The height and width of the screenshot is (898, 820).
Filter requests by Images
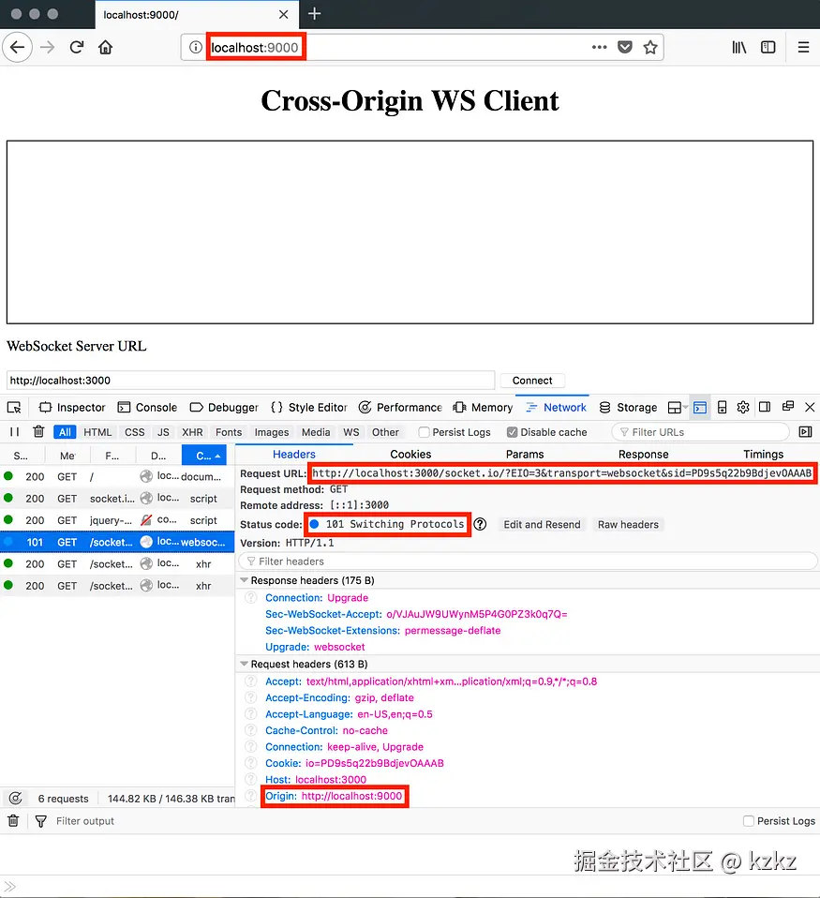[x=272, y=432]
